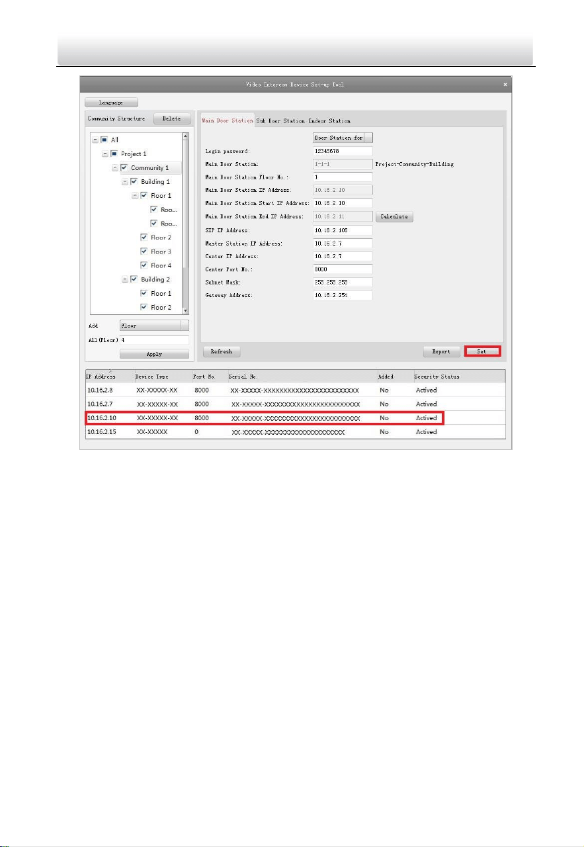
Task: Focus Master Station IP Address field
Action: coord(343,243)
